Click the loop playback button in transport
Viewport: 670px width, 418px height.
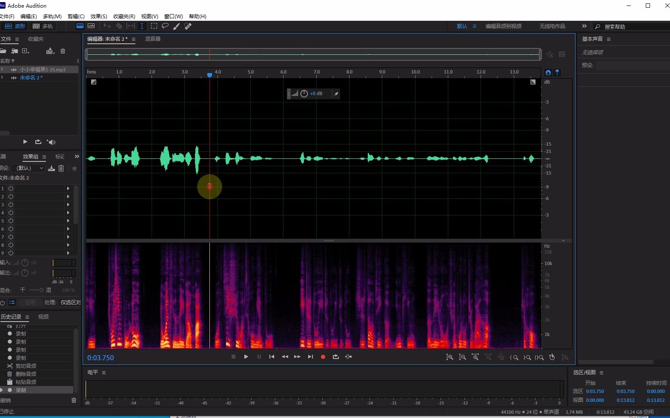[x=336, y=357]
